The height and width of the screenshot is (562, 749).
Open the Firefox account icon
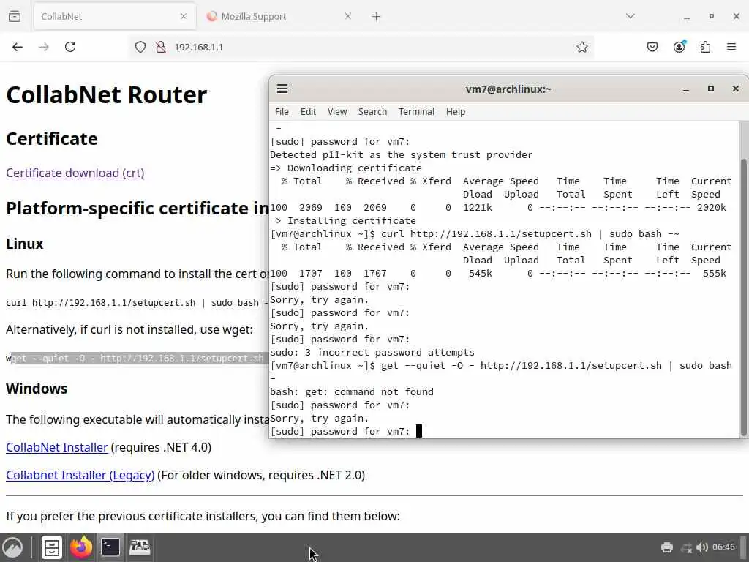(680, 47)
